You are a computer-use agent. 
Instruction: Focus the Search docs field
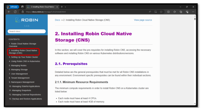(x=27, y=31)
